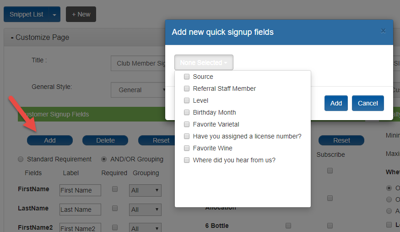Click the First Name label input

pyautogui.click(x=80, y=190)
